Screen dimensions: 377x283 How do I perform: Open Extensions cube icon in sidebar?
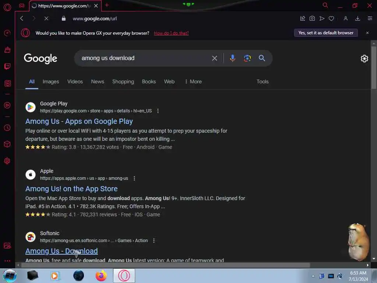click(x=7, y=144)
